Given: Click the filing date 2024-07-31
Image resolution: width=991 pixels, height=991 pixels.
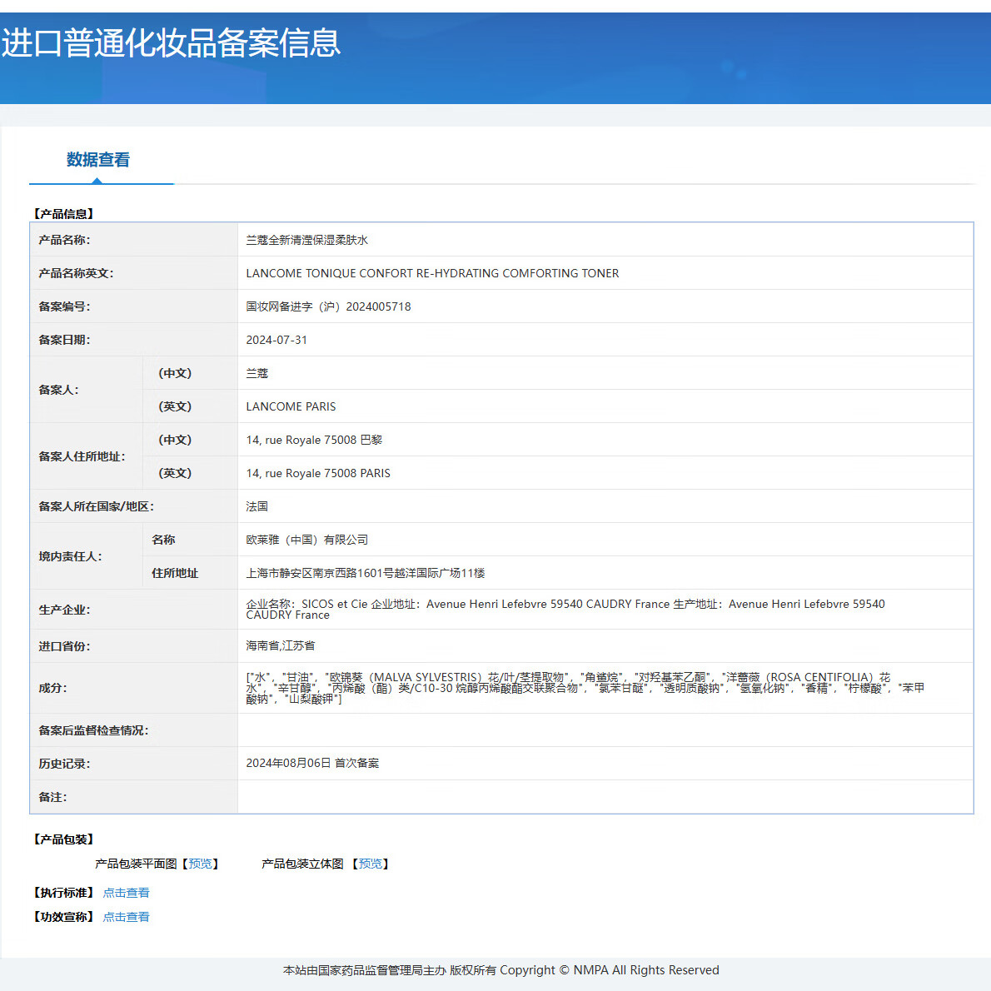Looking at the screenshot, I should [276, 340].
